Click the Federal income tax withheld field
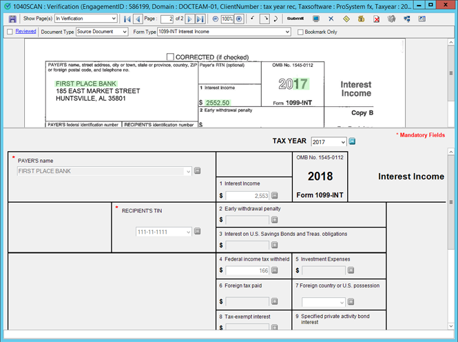 point(247,270)
